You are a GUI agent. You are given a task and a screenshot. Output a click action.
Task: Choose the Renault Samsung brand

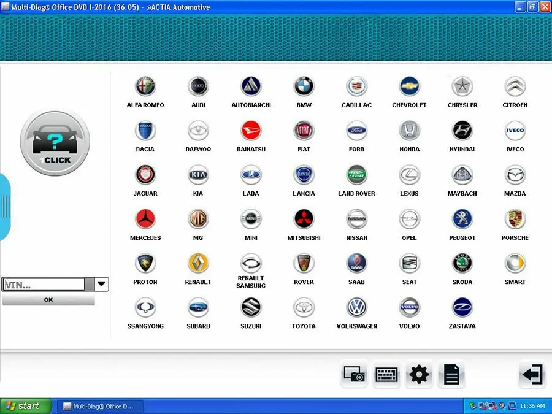point(251,263)
